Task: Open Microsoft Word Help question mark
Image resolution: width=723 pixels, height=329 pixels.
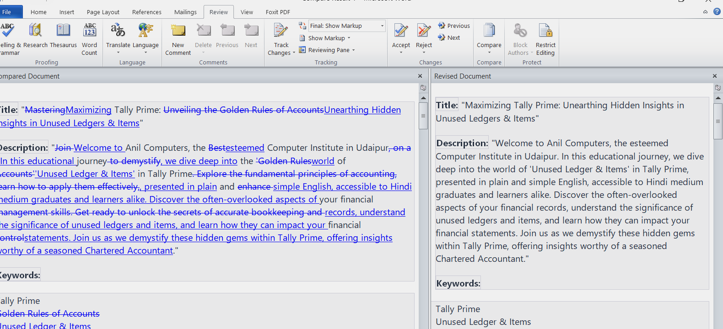Action: (717, 12)
